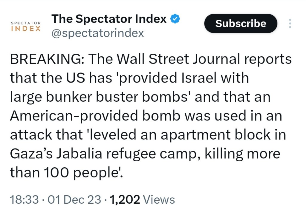Click "American-provided bomb" in the tweet
The width and height of the screenshot is (306, 215).
(95, 116)
